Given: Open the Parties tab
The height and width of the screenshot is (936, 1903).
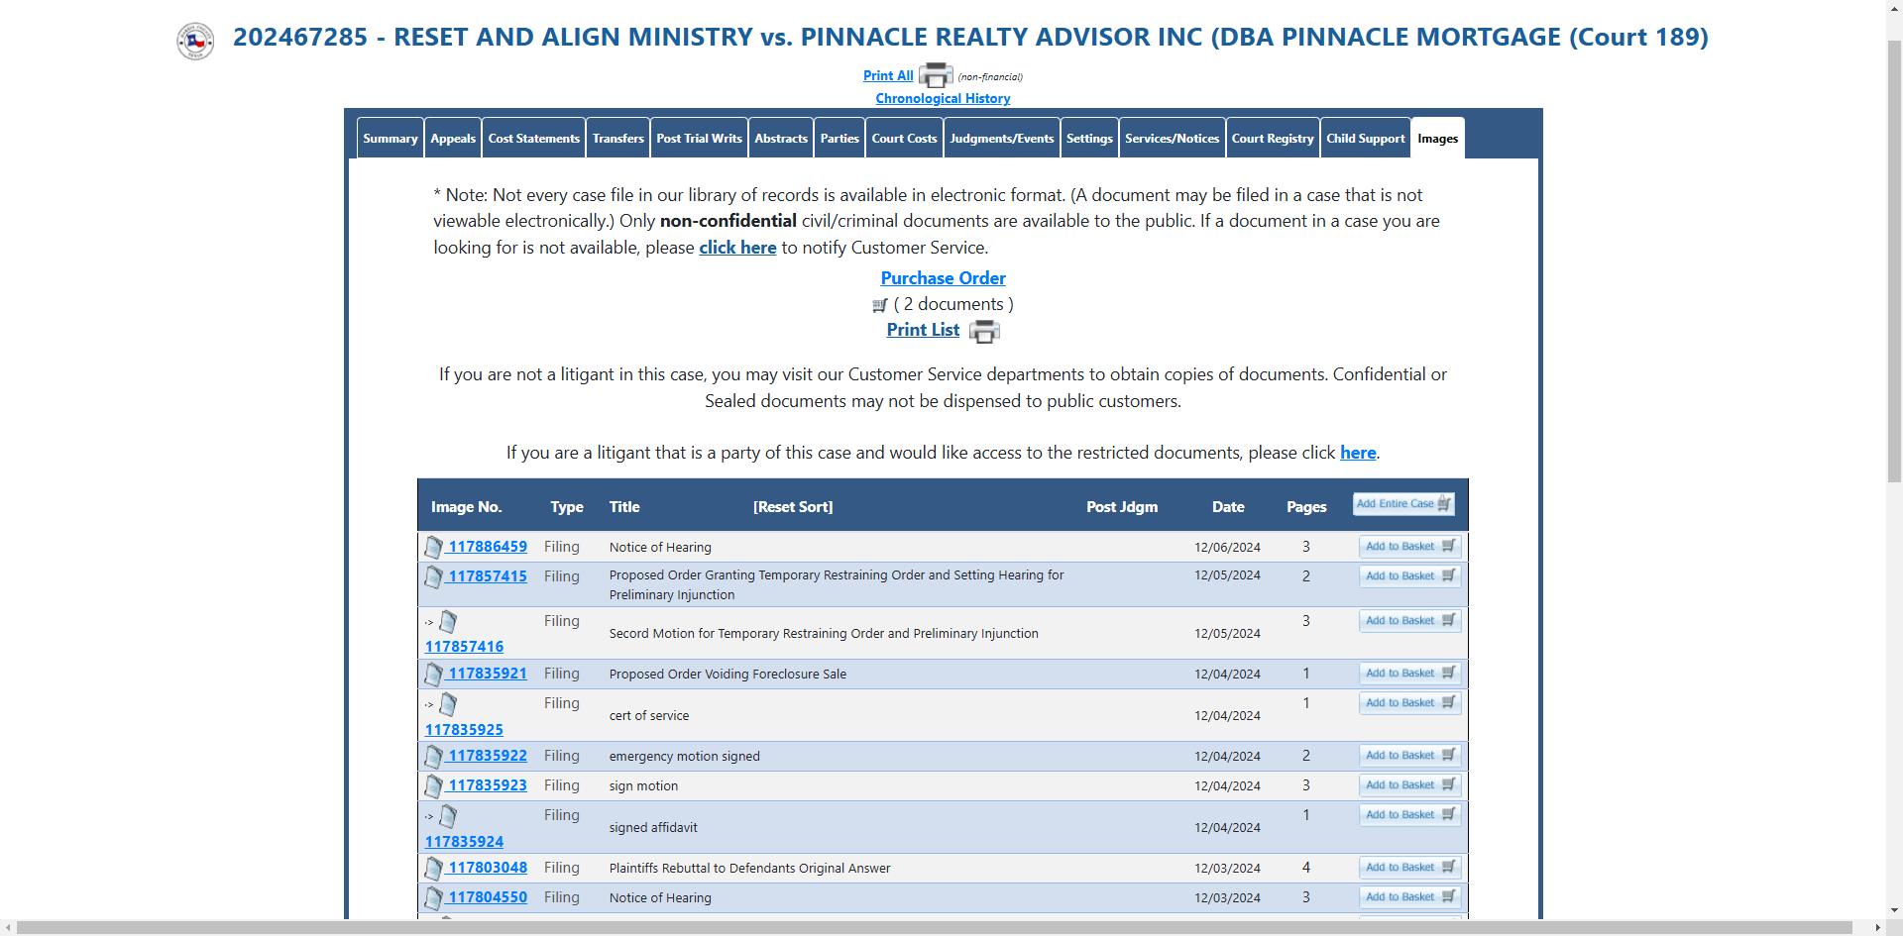Looking at the screenshot, I should (x=840, y=139).
